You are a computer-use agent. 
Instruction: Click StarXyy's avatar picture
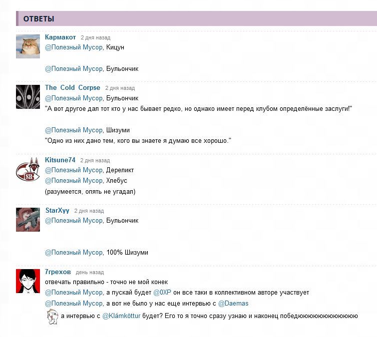point(28,220)
